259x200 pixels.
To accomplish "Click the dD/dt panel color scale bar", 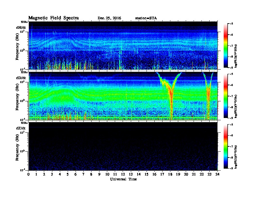I will tap(225, 96).
